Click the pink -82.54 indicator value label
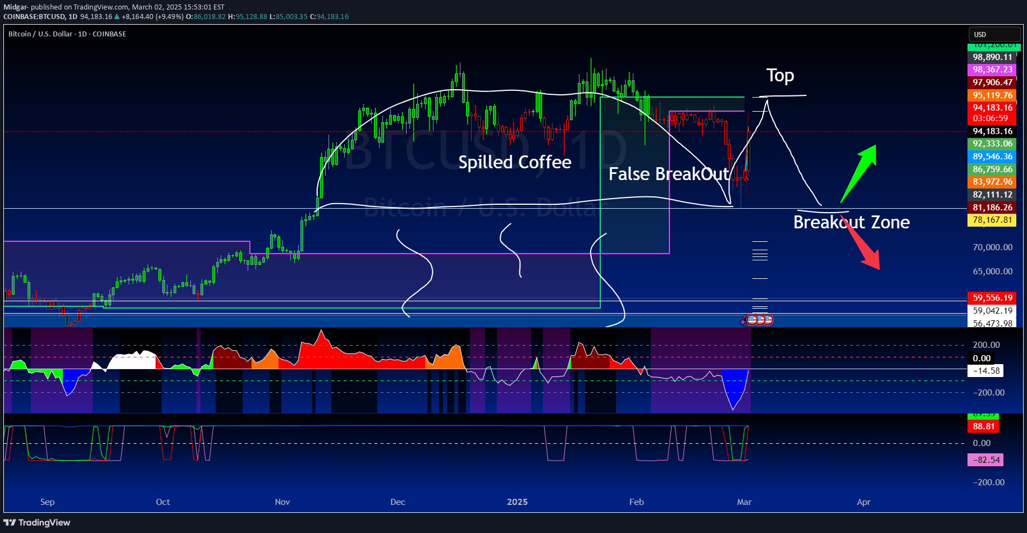Screen dimensions: 1027x533 [986, 460]
